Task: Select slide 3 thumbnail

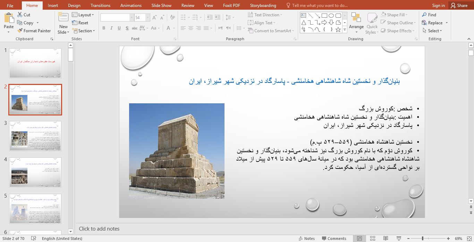Action: click(35, 136)
